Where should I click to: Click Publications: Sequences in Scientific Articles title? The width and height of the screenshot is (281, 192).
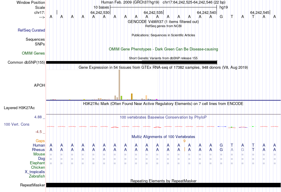tap(163, 35)
